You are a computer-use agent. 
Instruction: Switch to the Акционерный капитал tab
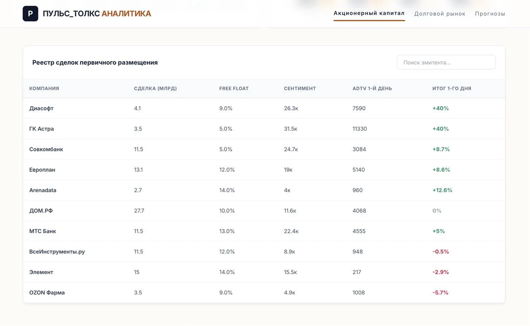click(369, 13)
